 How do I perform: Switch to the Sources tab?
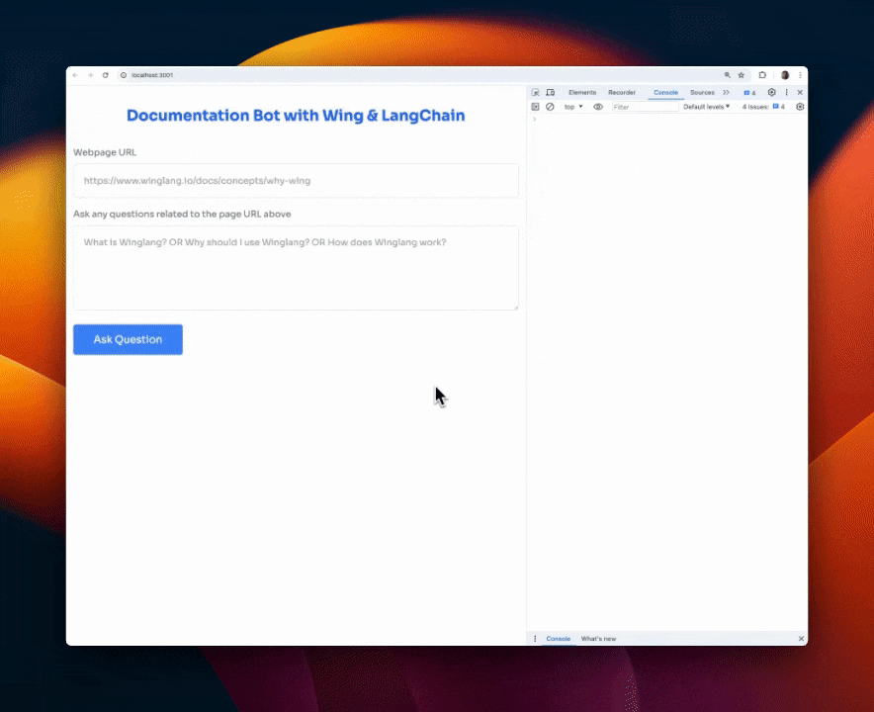click(x=702, y=93)
